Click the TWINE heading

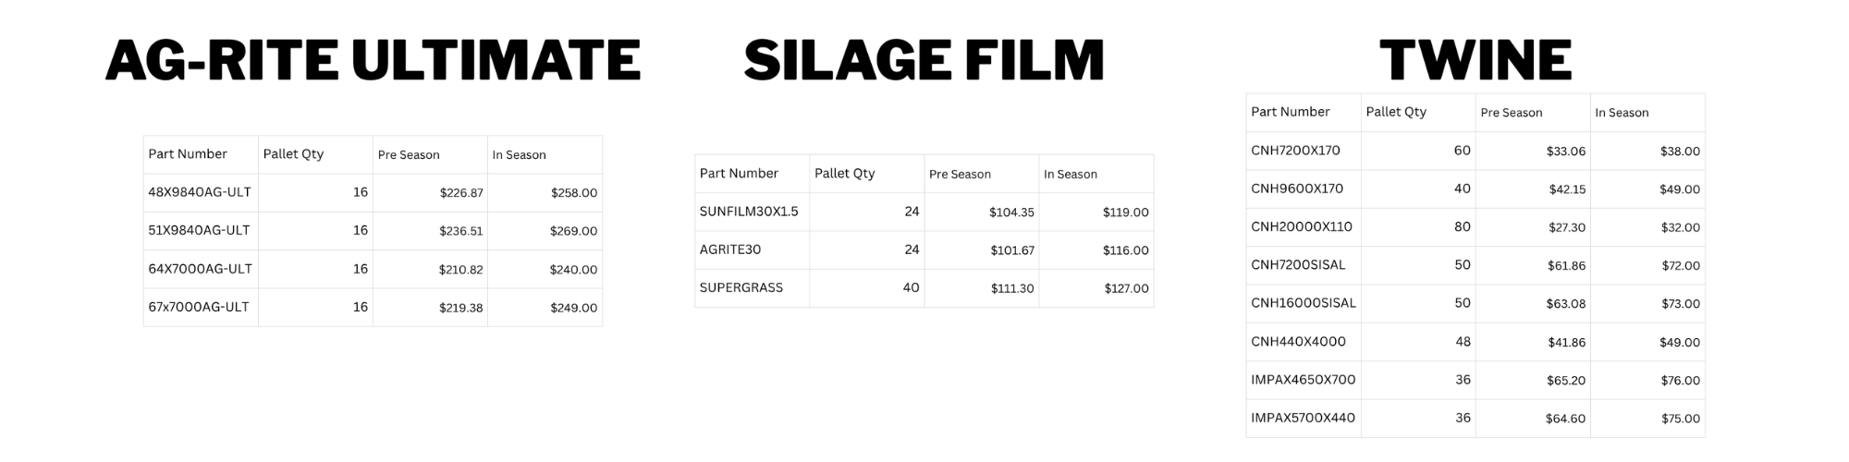(x=1475, y=60)
